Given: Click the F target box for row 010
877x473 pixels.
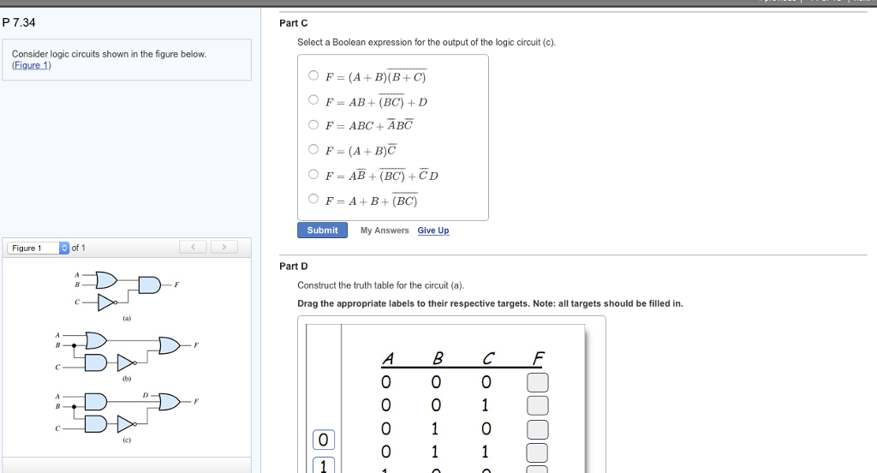Looking at the screenshot, I should point(538,429).
